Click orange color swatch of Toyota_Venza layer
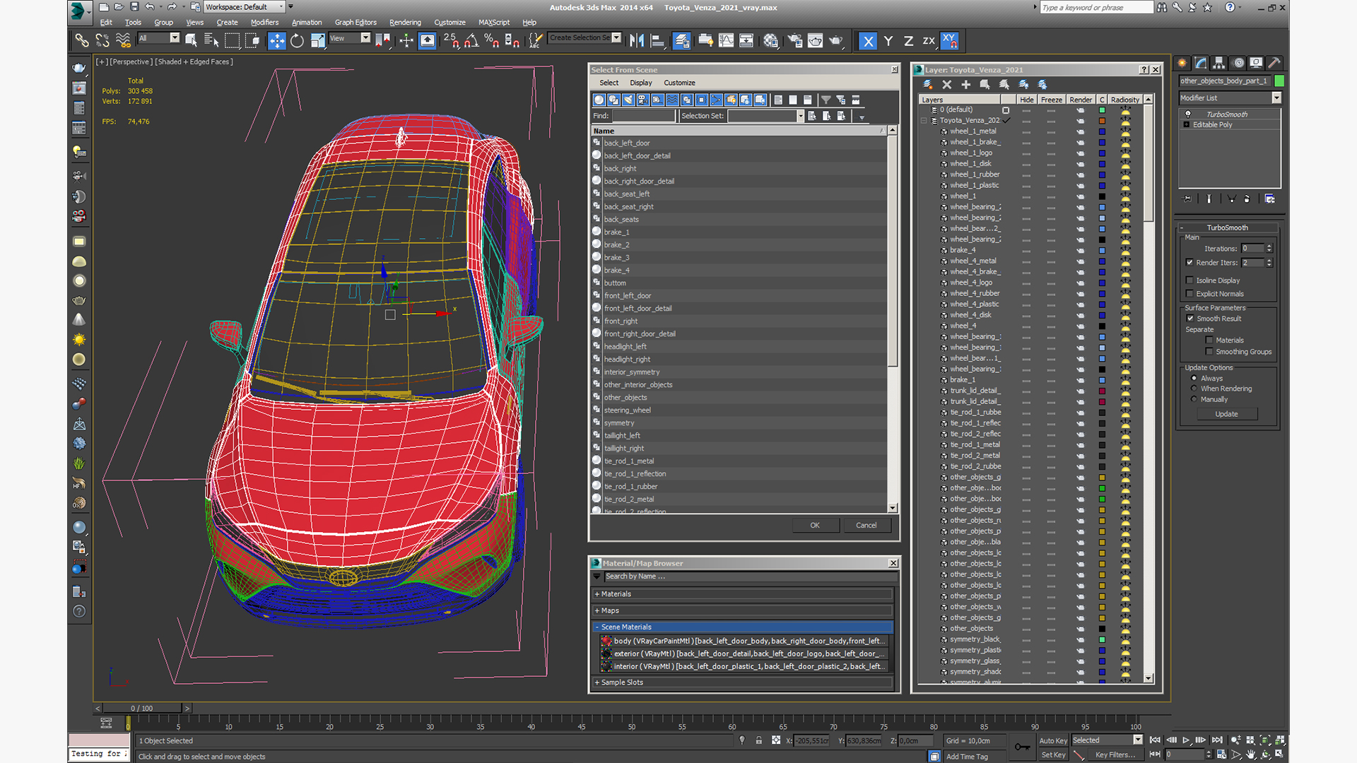 (1102, 121)
